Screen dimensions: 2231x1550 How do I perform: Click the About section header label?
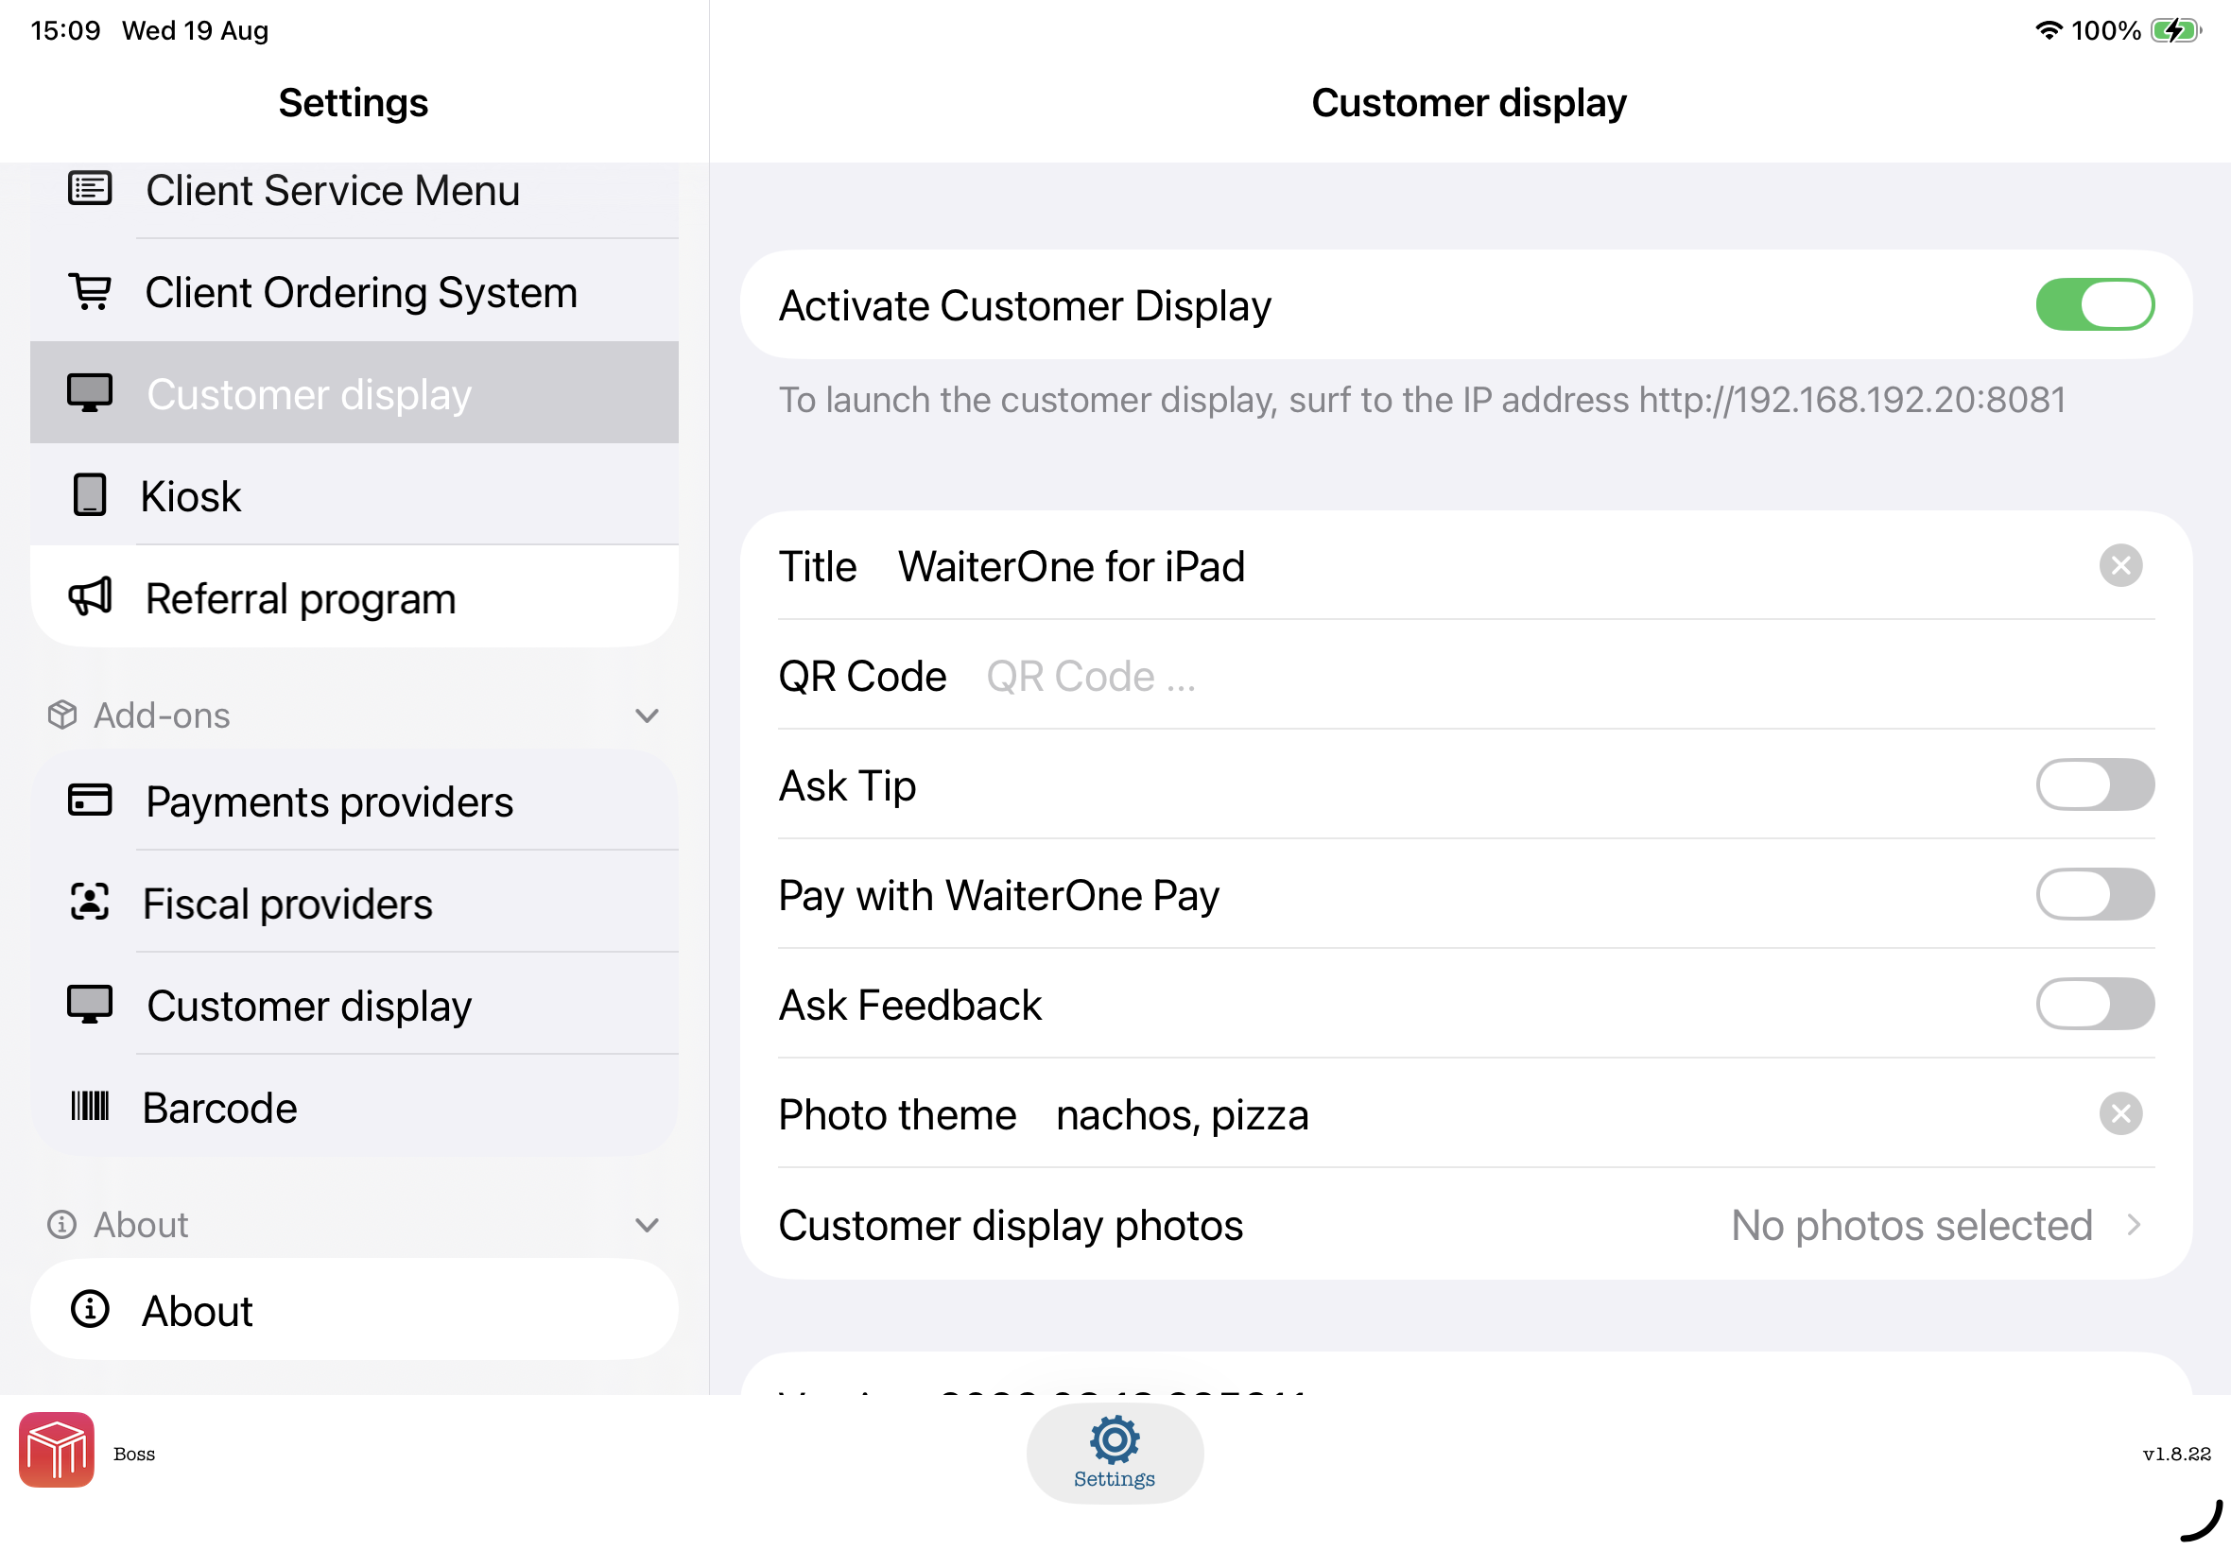(x=141, y=1226)
